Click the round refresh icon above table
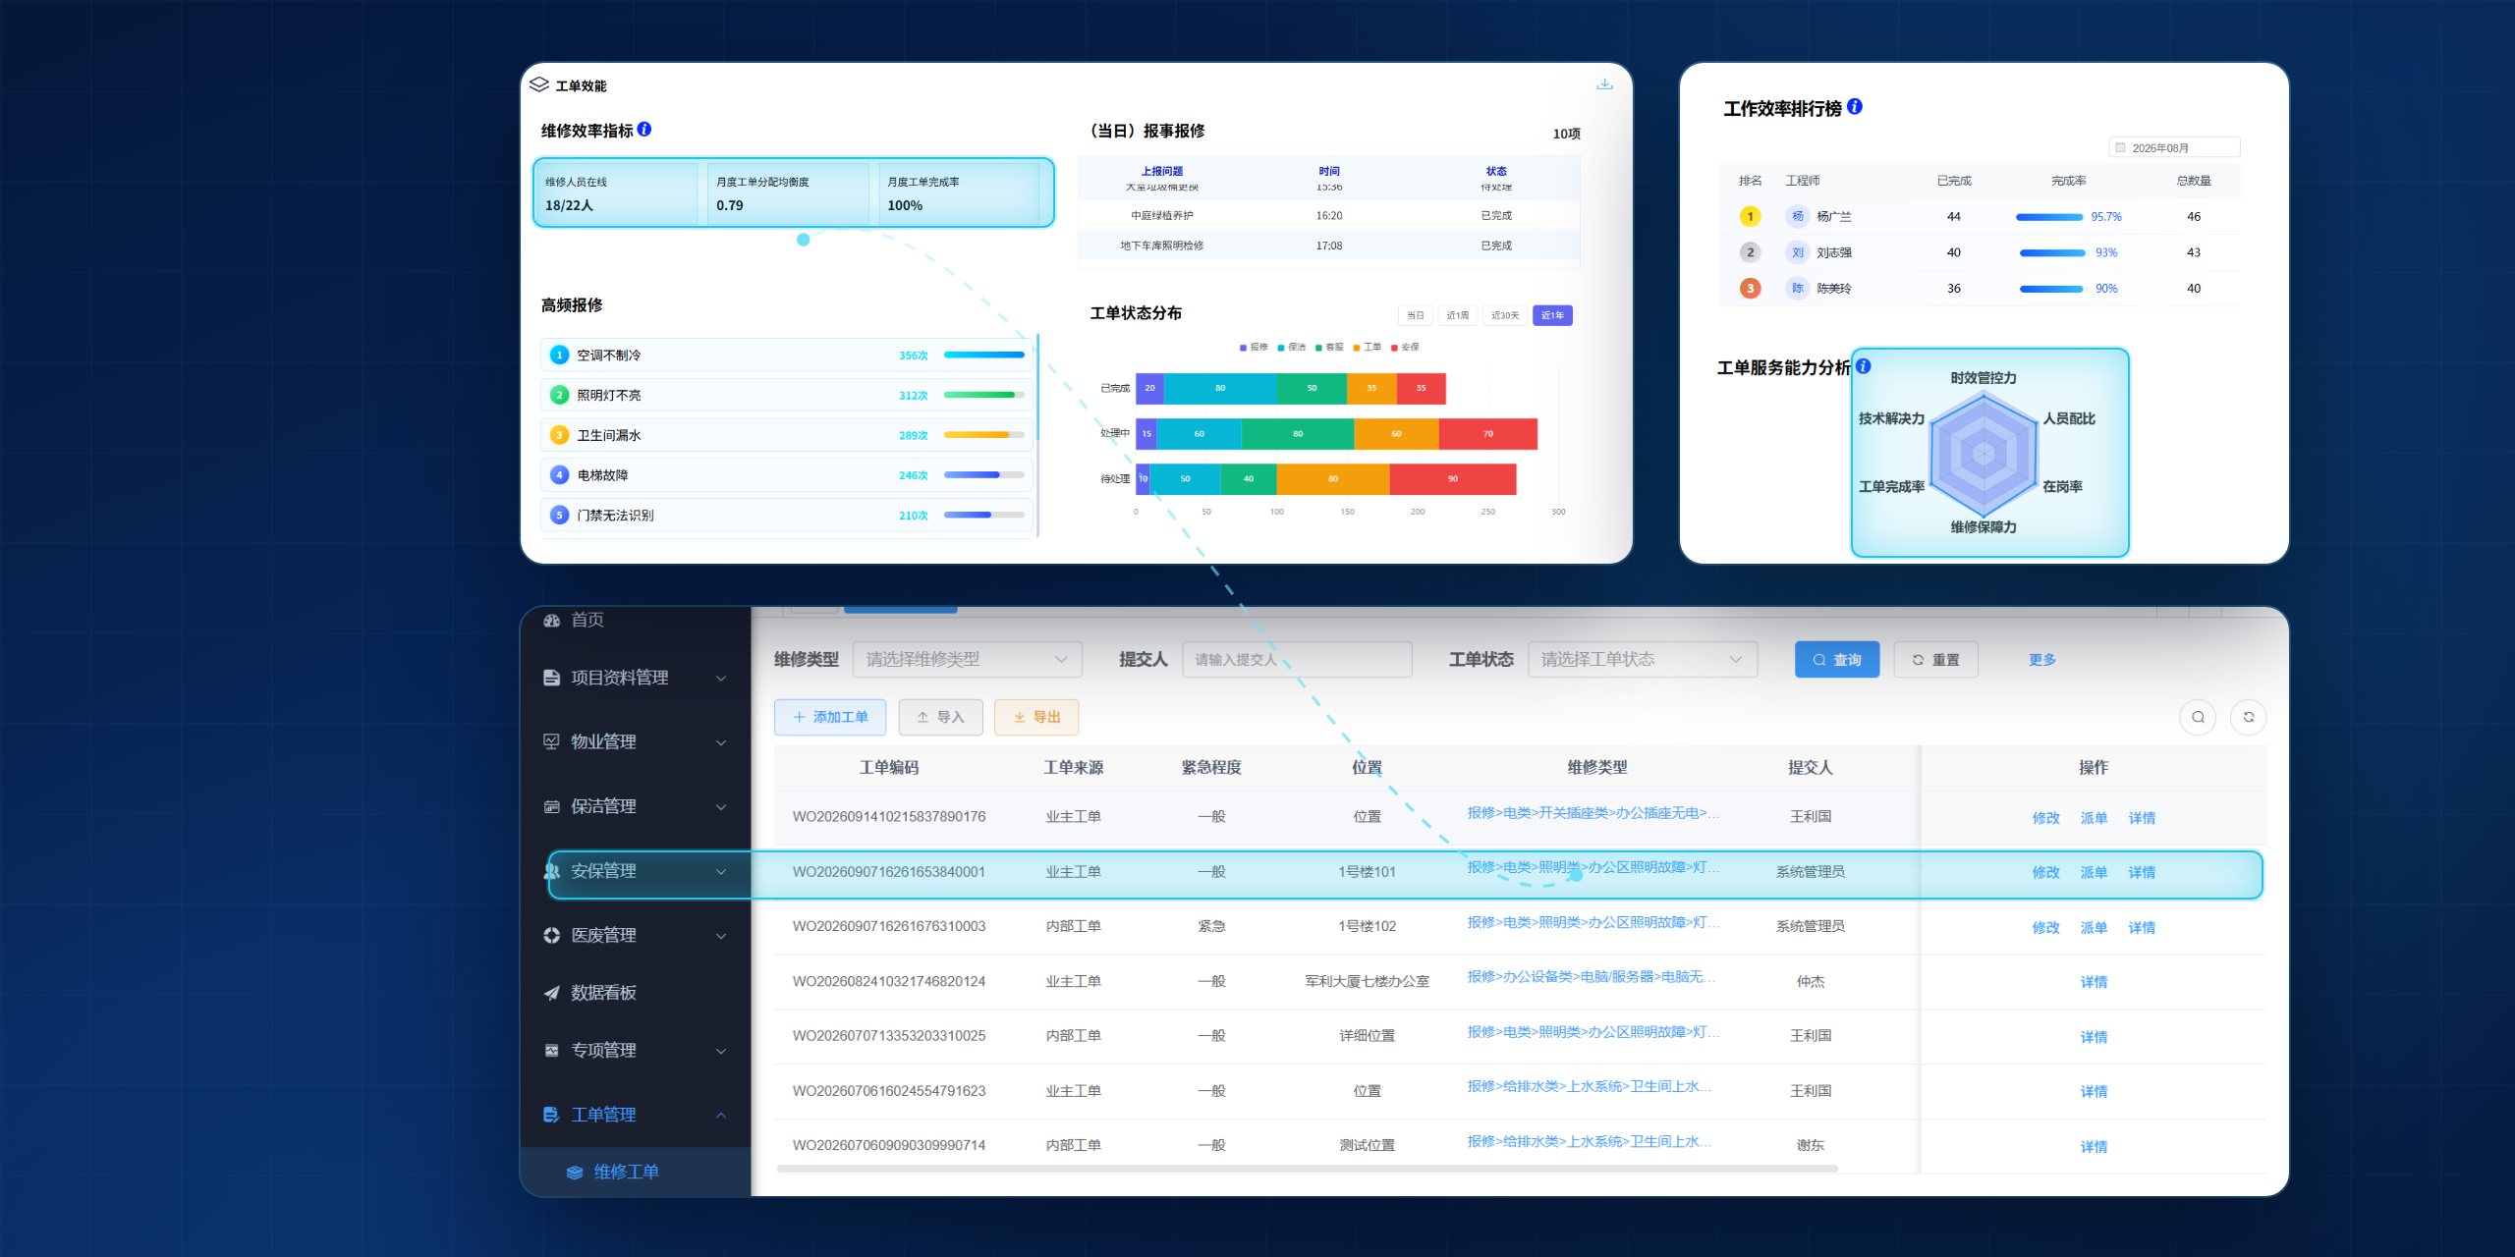The width and height of the screenshot is (2515, 1257). tap(2249, 717)
